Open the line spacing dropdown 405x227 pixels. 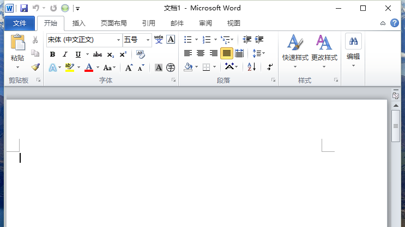[x=259, y=53]
